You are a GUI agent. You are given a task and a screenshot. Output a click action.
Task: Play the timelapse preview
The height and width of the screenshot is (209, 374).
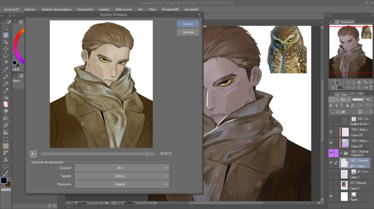coord(33,154)
